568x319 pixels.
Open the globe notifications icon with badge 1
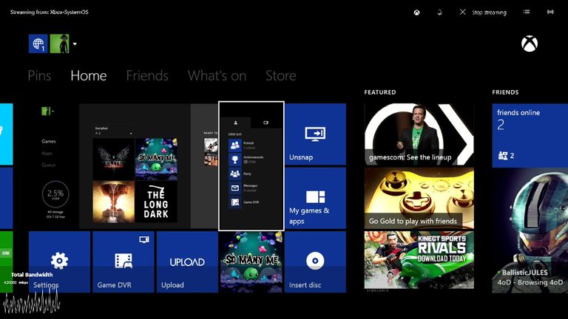coord(38,44)
